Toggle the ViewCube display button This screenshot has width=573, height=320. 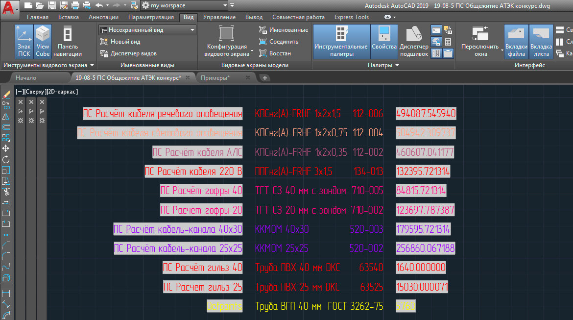pos(43,41)
